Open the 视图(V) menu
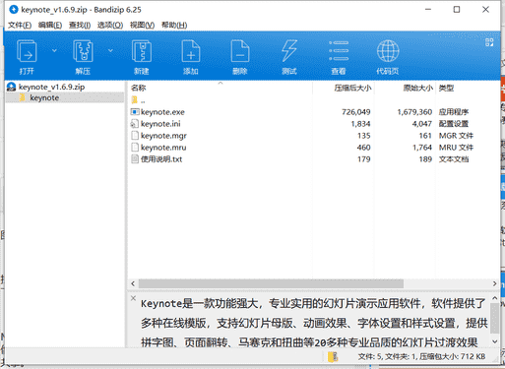This screenshot has width=505, height=369. (x=142, y=25)
